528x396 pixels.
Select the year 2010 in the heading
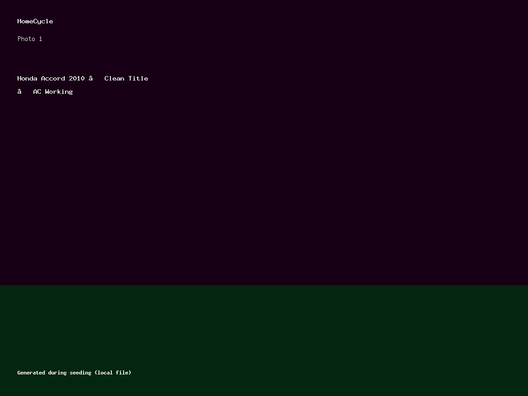[x=77, y=78]
